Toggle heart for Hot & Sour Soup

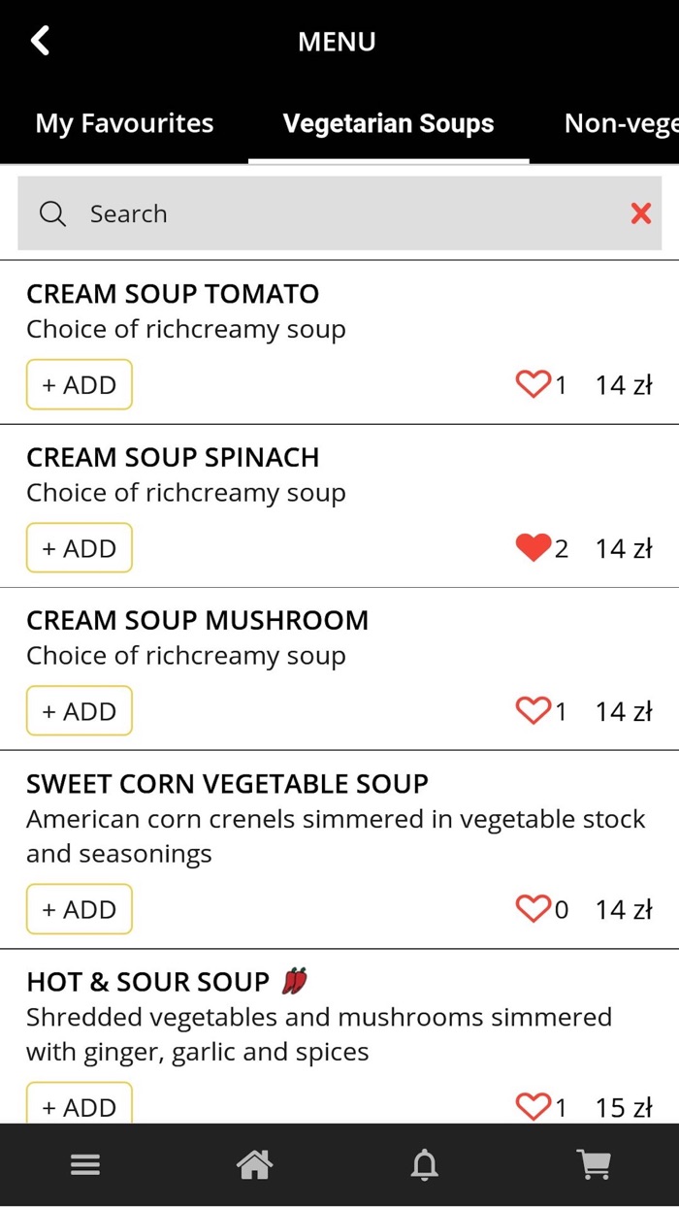click(x=533, y=1105)
